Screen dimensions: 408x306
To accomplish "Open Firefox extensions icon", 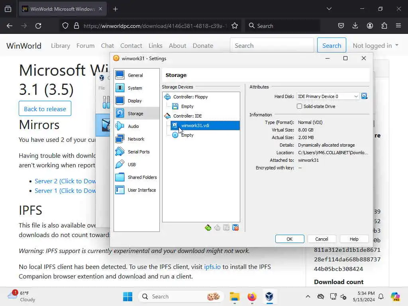I will (384, 25).
